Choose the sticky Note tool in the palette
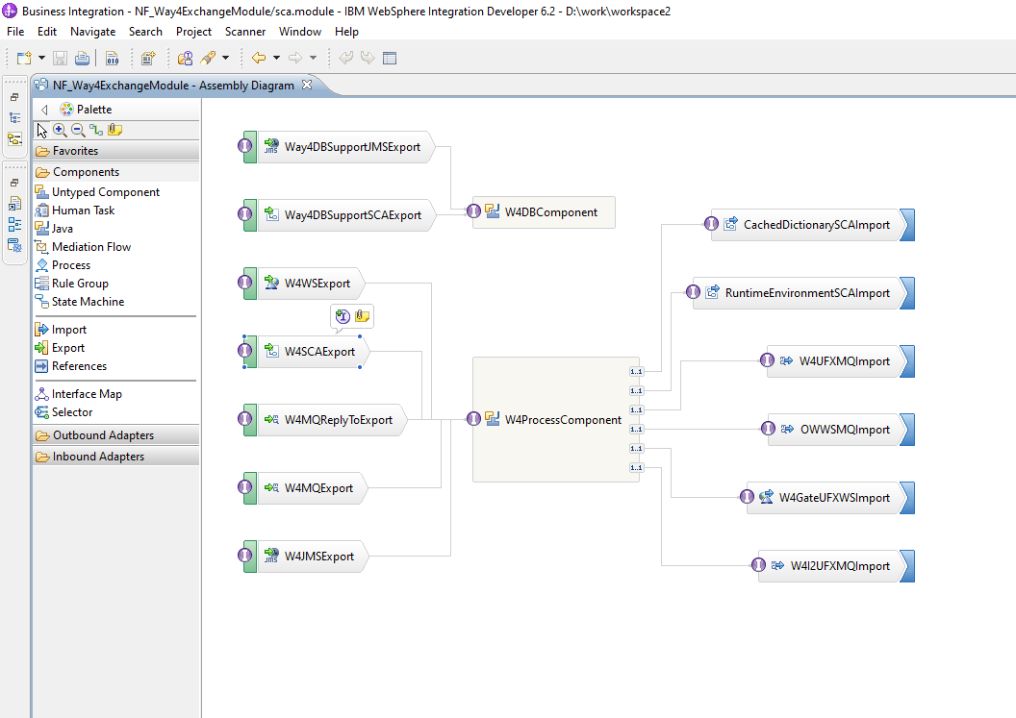Screen dimensions: 1016x718 114,130
